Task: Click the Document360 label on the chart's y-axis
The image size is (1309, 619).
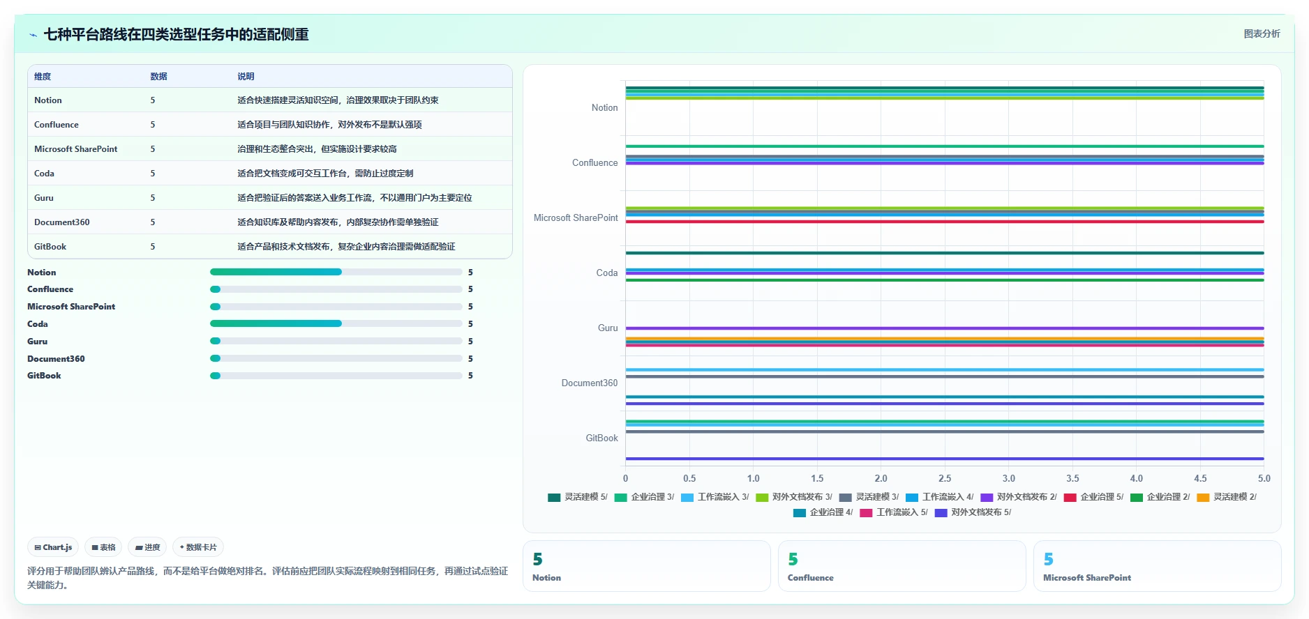Action: point(590,383)
